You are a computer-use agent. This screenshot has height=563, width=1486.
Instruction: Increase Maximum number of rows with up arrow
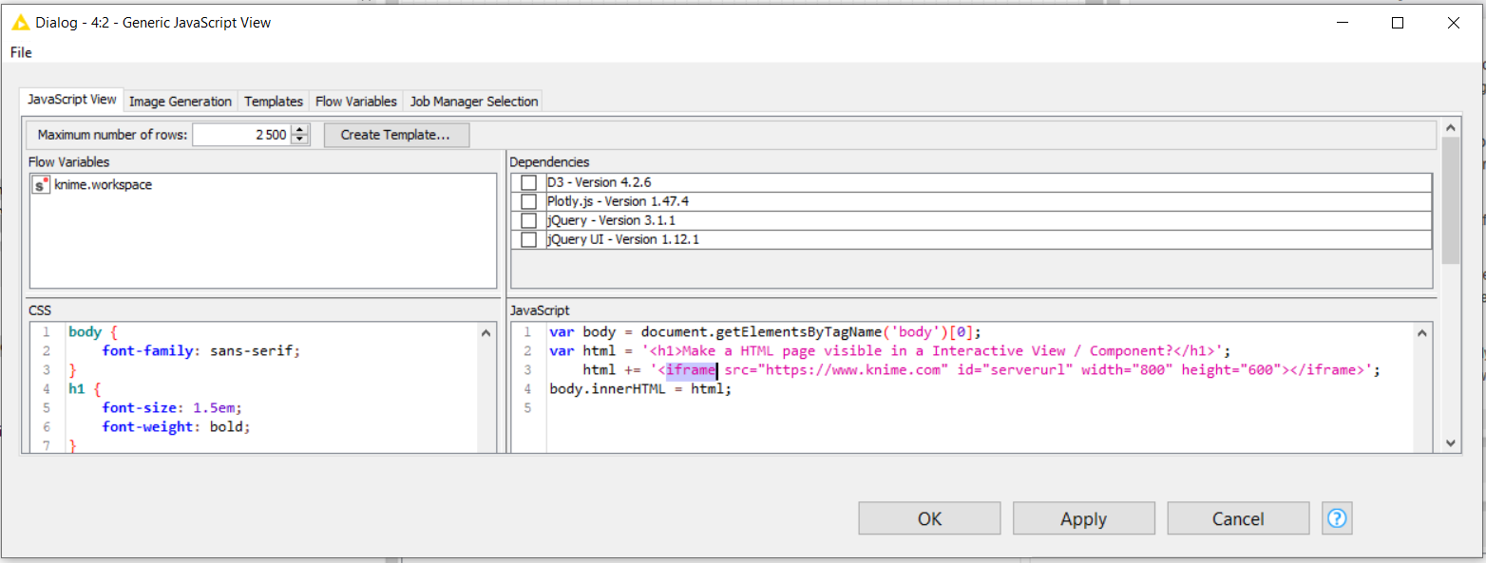[x=300, y=129]
